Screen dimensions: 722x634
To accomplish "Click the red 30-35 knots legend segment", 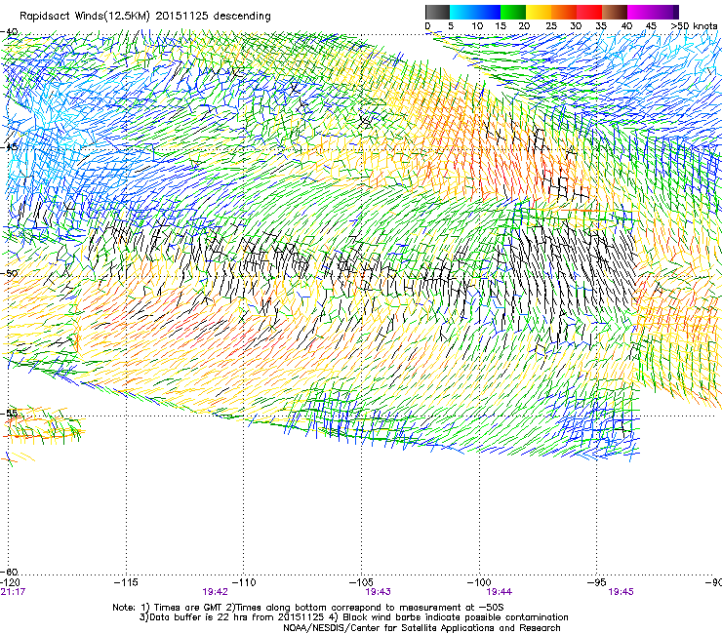I will 589,12.
